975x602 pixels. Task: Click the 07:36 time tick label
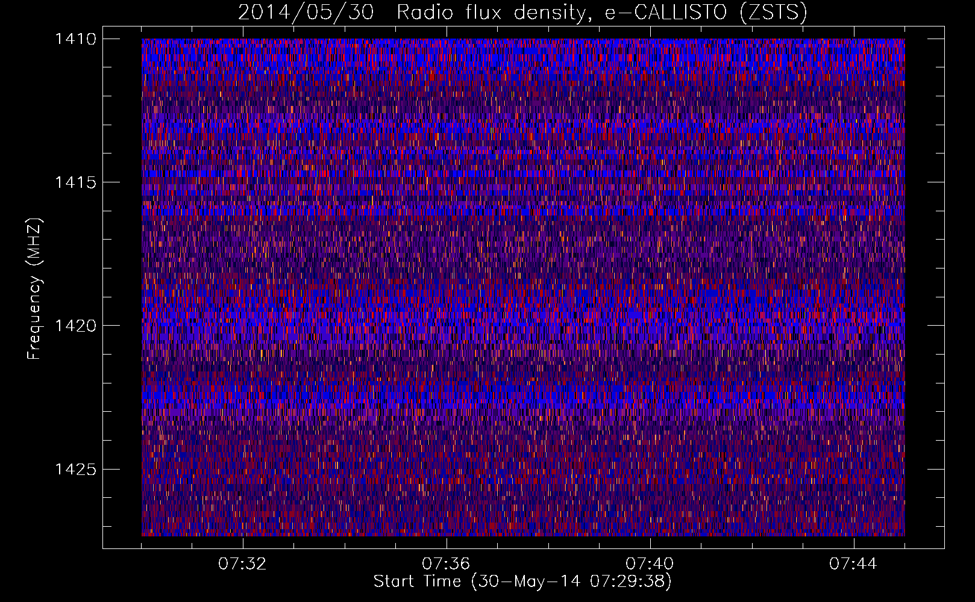(x=446, y=564)
